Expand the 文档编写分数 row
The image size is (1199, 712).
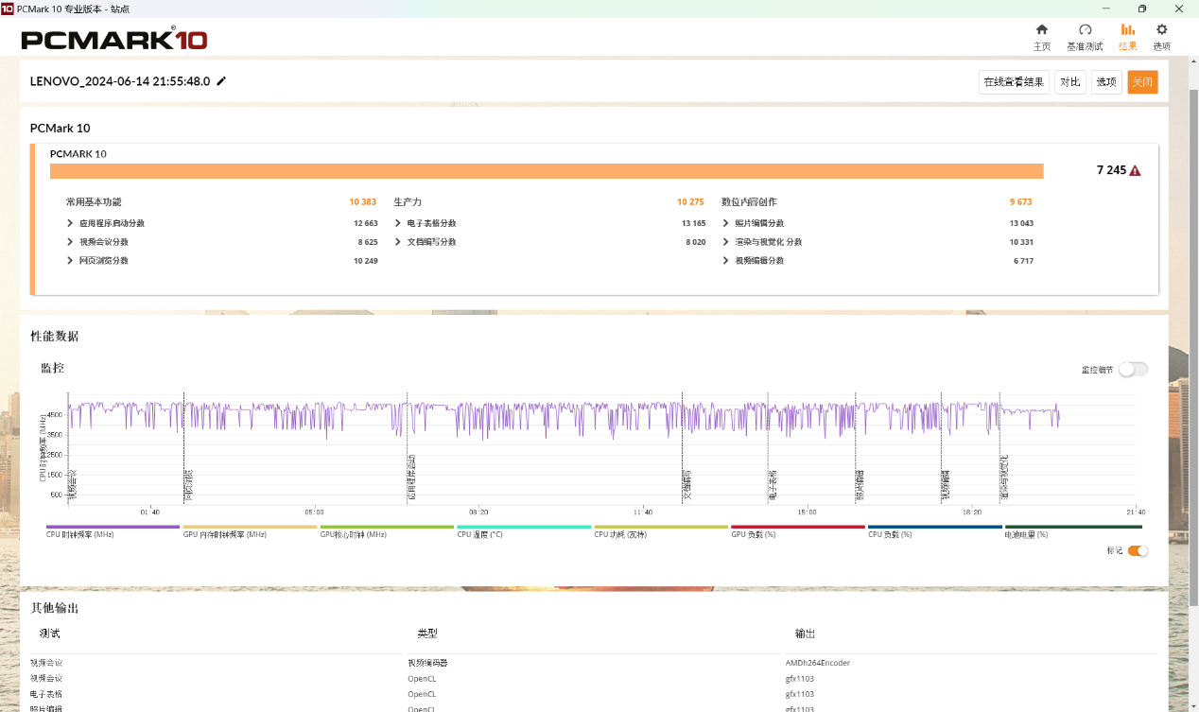click(x=398, y=242)
